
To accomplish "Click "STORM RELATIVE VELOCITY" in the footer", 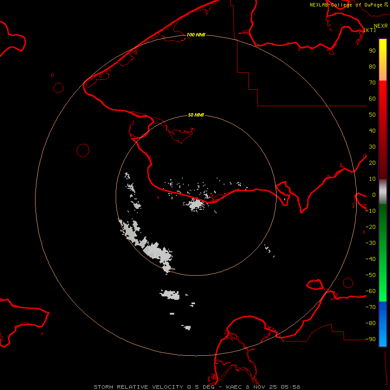I will [x=138, y=387].
